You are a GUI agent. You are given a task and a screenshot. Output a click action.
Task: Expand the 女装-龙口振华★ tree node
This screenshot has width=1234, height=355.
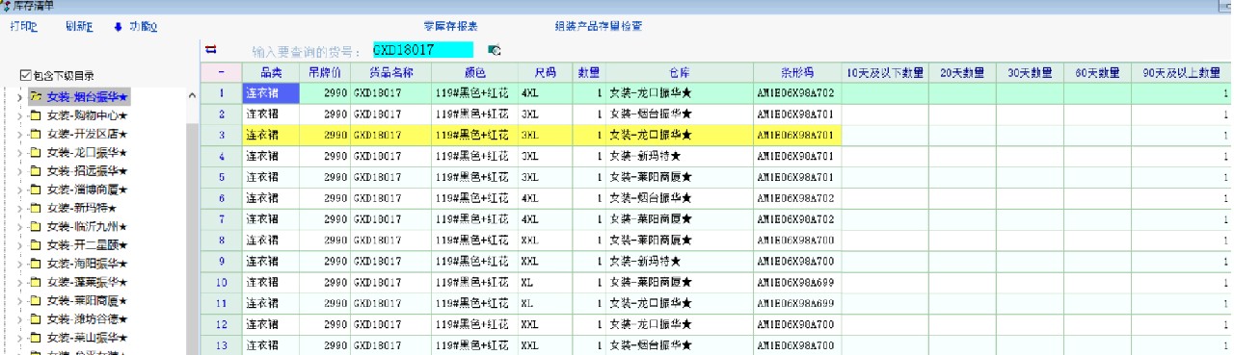(19, 153)
